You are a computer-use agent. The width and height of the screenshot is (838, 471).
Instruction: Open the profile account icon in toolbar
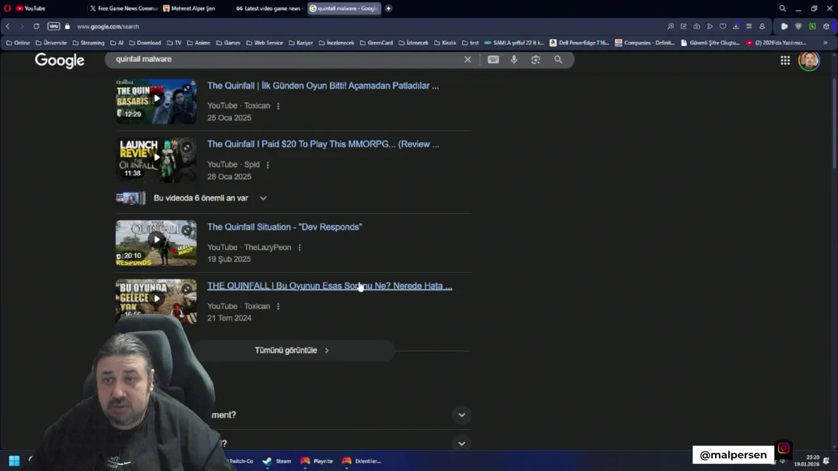pos(762,26)
